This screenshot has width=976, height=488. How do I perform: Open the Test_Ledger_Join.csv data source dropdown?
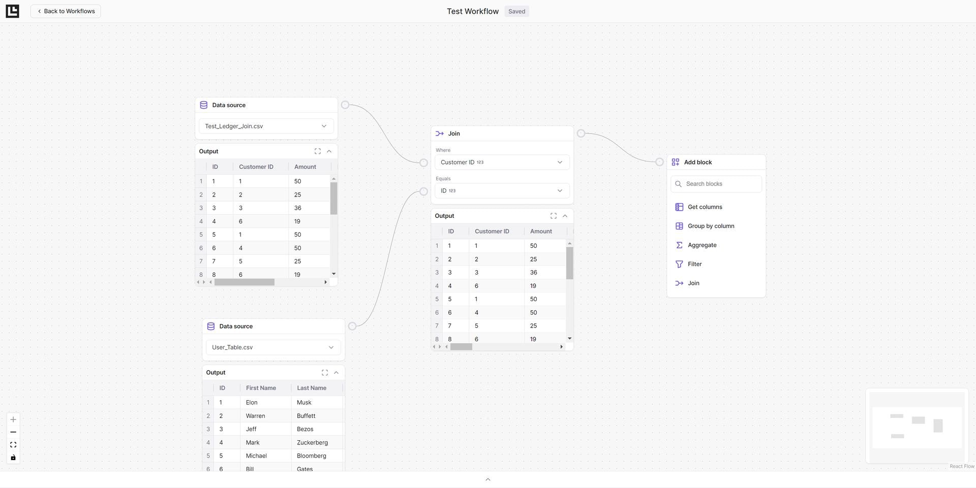[266, 126]
